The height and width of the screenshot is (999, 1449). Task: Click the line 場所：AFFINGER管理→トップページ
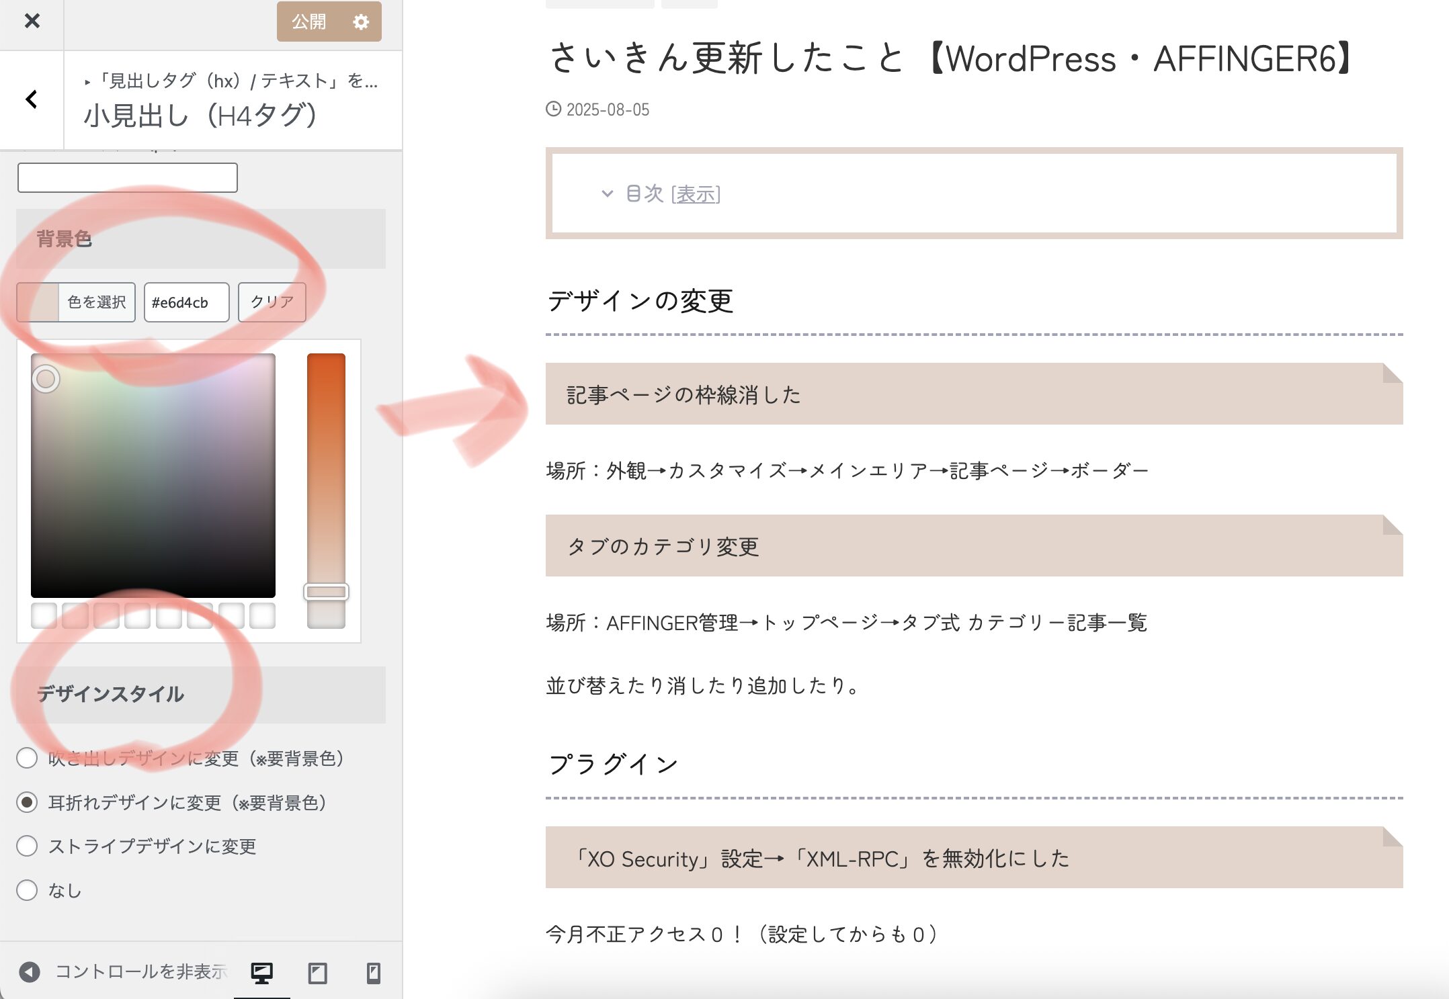[x=847, y=622]
